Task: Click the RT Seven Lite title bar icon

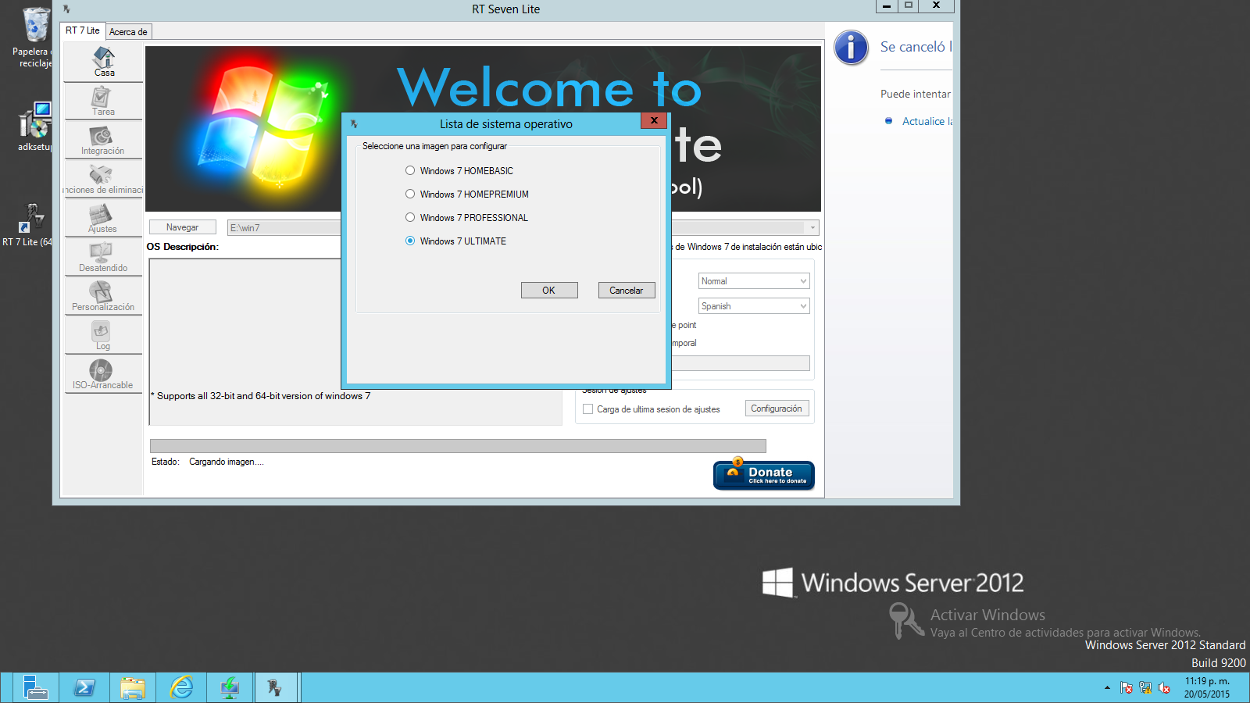Action: 66,9
